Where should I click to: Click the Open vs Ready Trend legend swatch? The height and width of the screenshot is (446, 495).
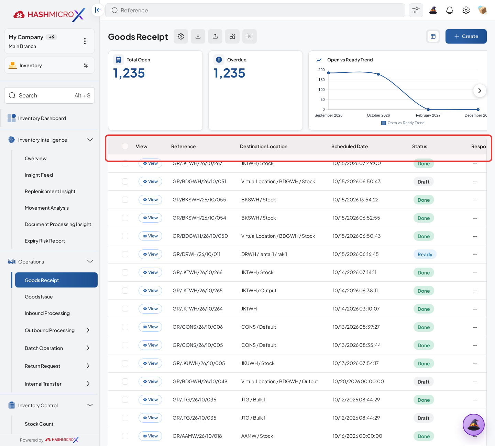point(384,123)
